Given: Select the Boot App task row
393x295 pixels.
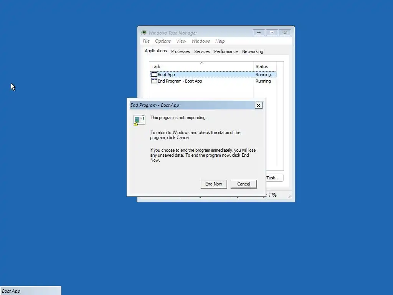Looking at the screenshot, I should click(213, 75).
